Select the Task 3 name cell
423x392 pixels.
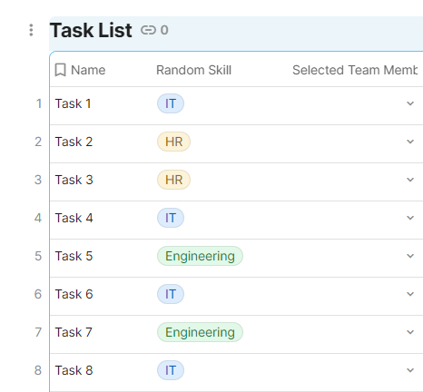101,181
